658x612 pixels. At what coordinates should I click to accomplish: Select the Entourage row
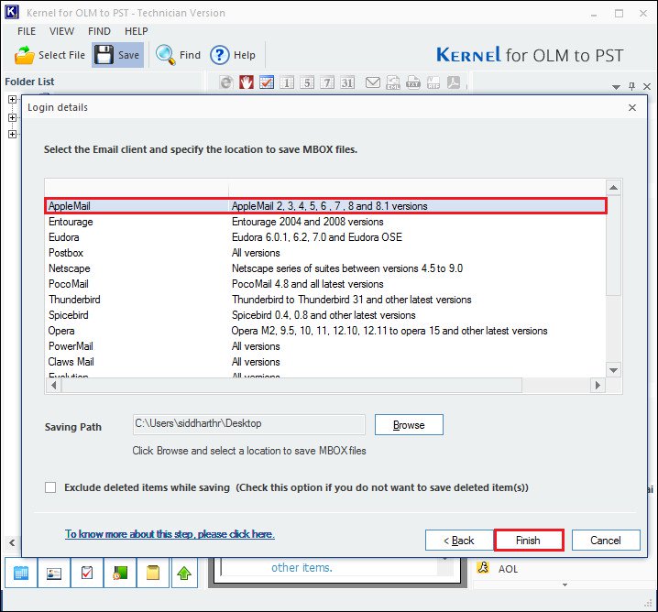(325, 222)
